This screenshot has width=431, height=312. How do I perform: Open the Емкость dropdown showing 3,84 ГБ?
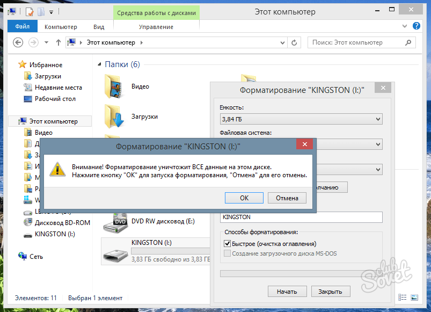point(301,119)
